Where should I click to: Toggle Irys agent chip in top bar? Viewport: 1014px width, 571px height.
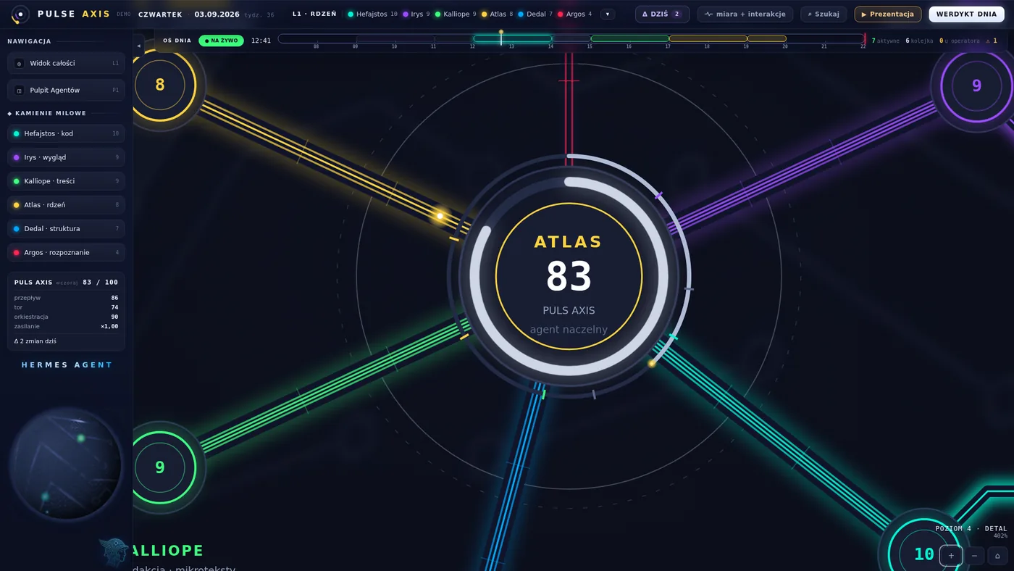pos(416,14)
